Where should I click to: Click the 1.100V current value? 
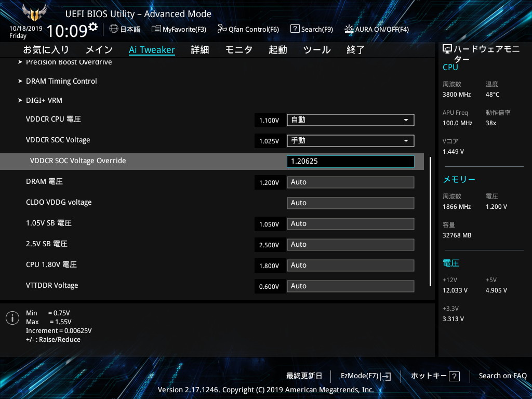pyautogui.click(x=269, y=121)
